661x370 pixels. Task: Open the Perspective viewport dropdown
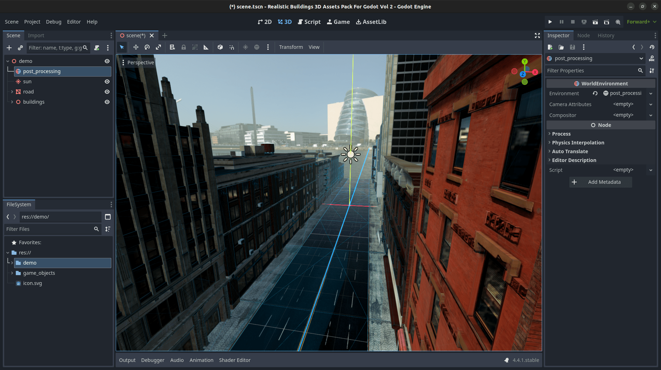[140, 62]
